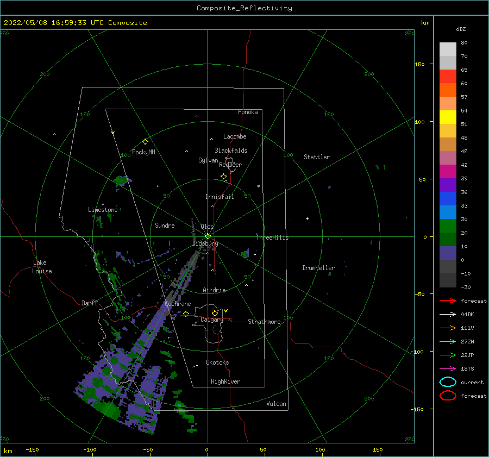Click the HighRiver label on the map
The height and width of the screenshot is (457, 489).
(x=225, y=381)
